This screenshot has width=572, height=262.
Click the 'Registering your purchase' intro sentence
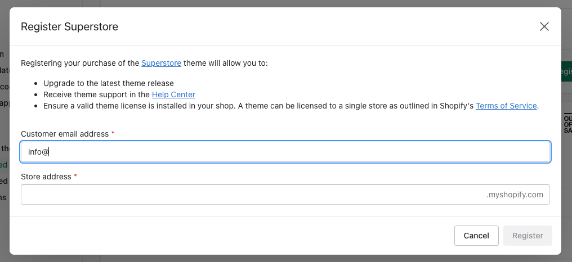pyautogui.click(x=79, y=63)
